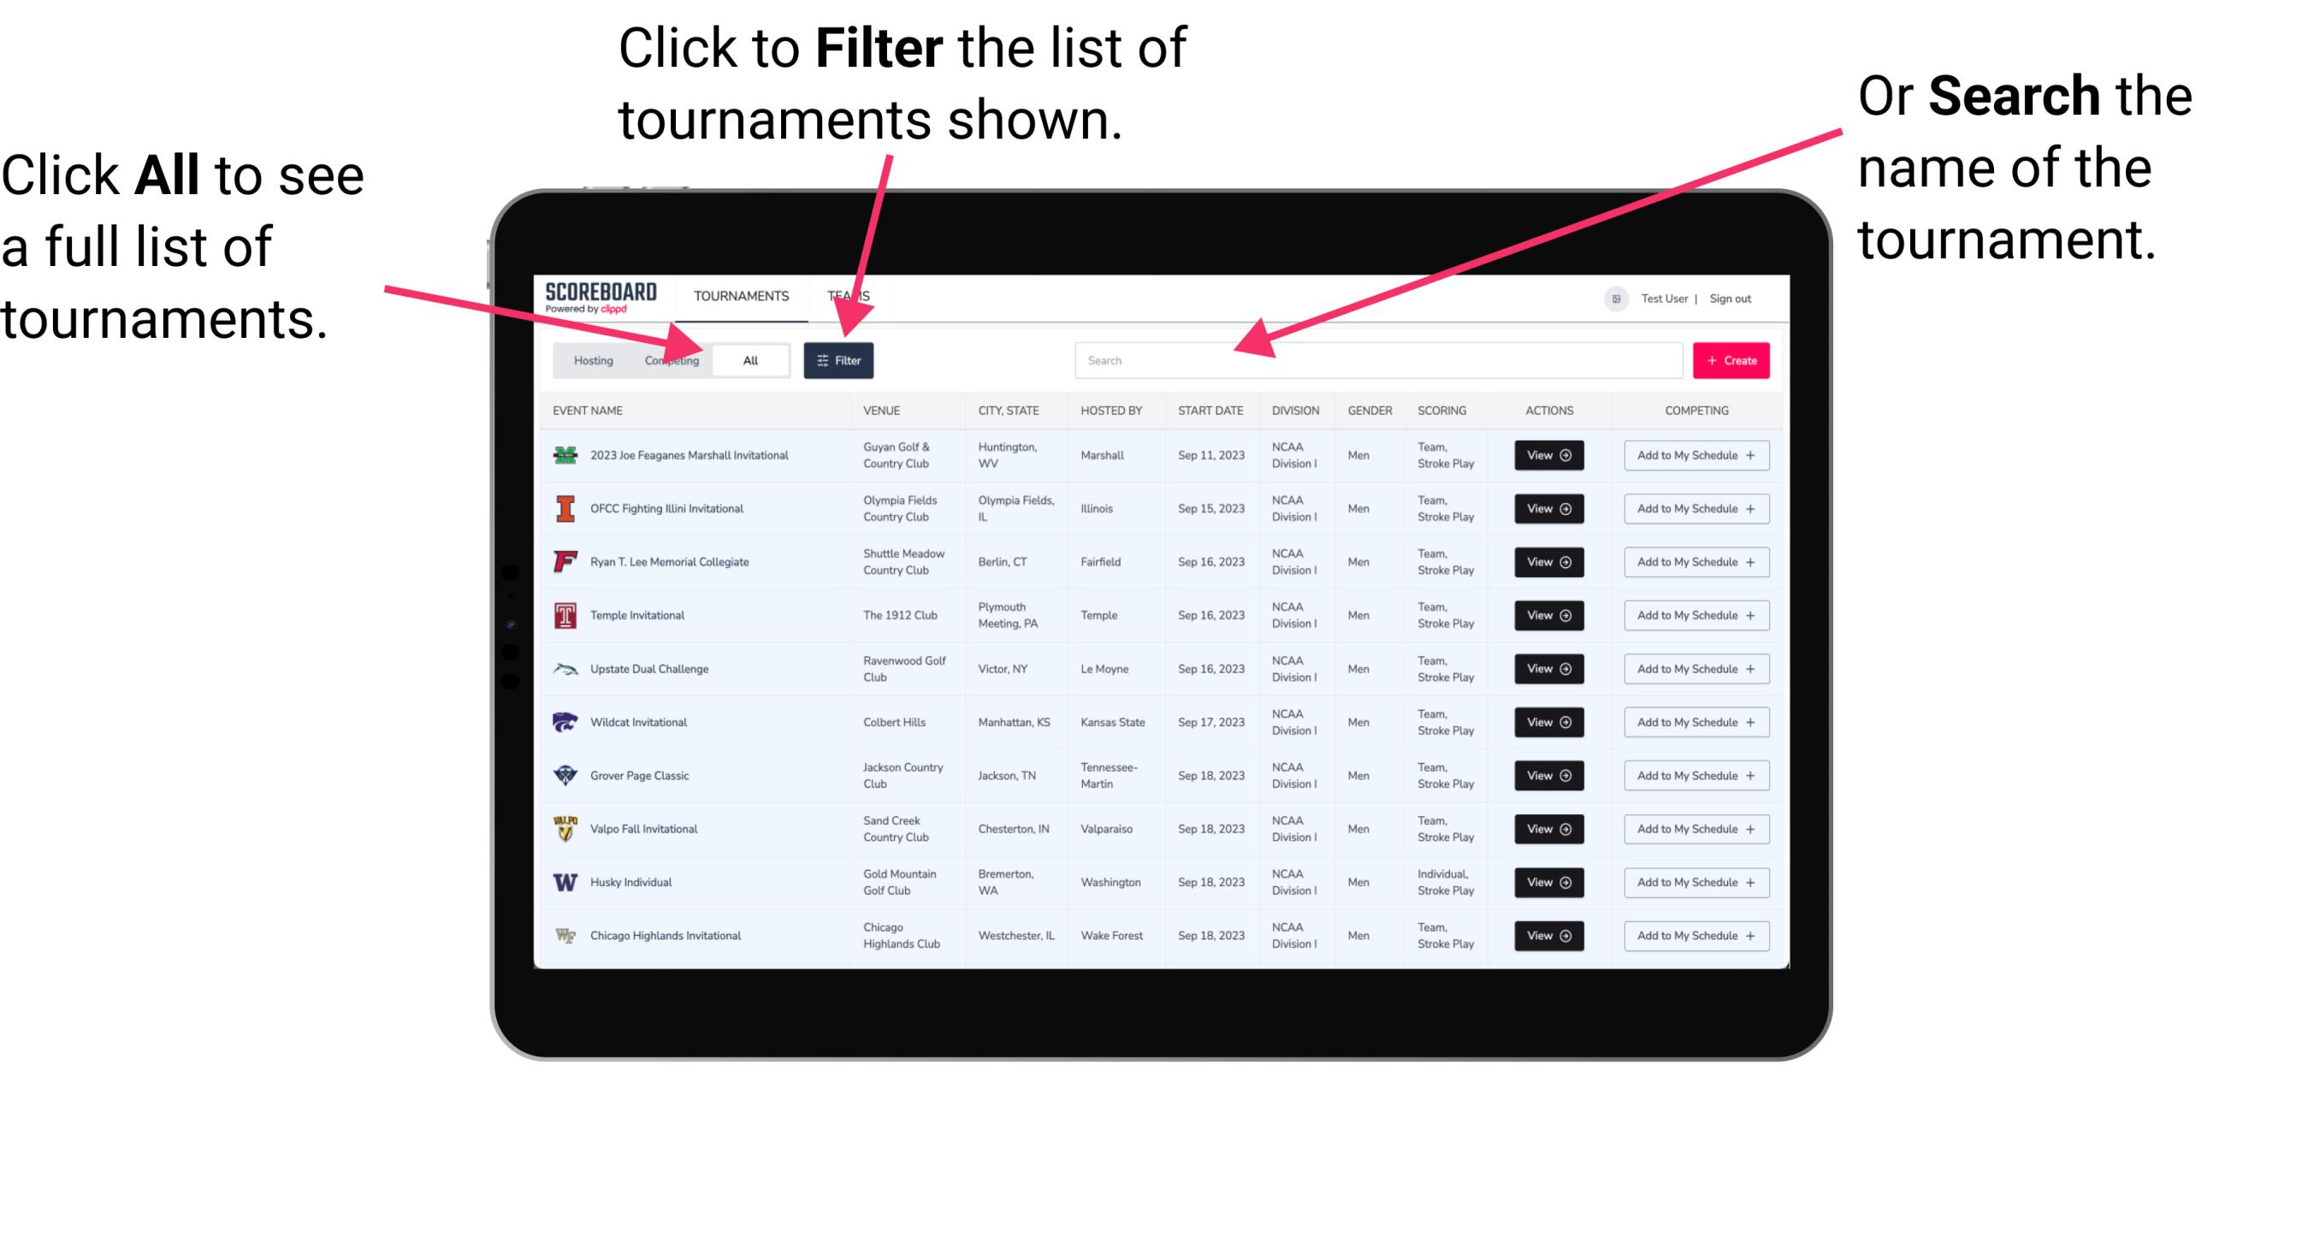Click the Marshall team logo icon
Viewport: 2320px width, 1248px height.
tap(564, 455)
